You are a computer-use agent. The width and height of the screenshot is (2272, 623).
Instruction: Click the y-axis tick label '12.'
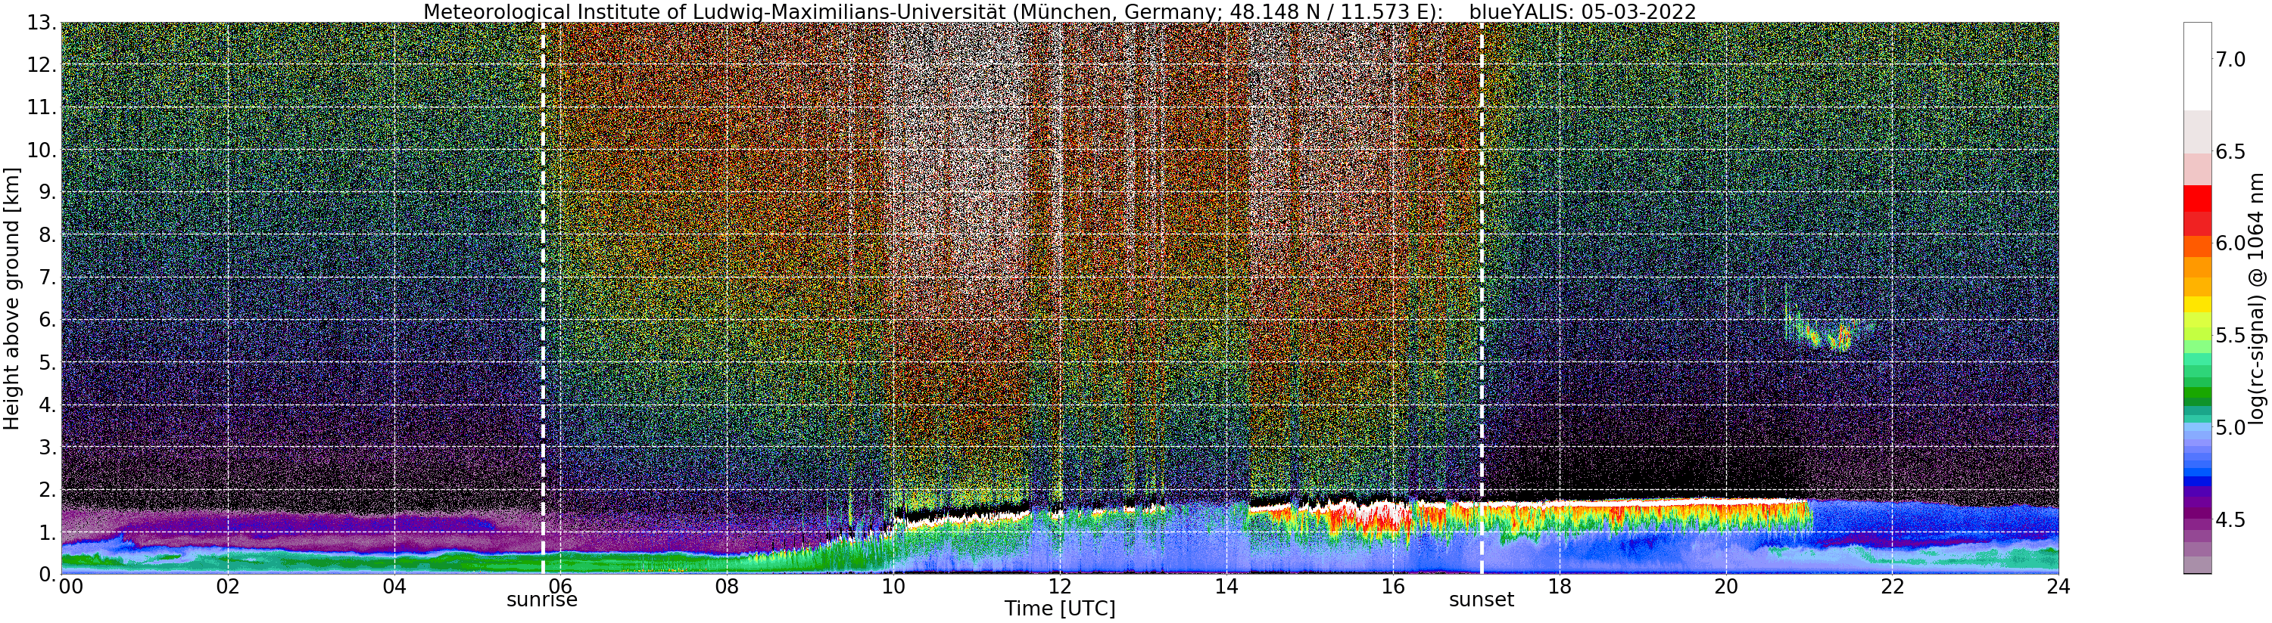(x=42, y=65)
